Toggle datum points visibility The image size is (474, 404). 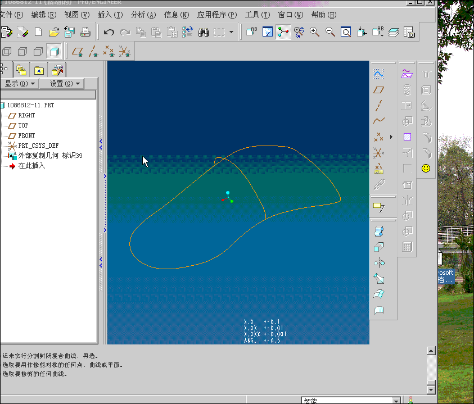pyautogui.click(x=109, y=52)
